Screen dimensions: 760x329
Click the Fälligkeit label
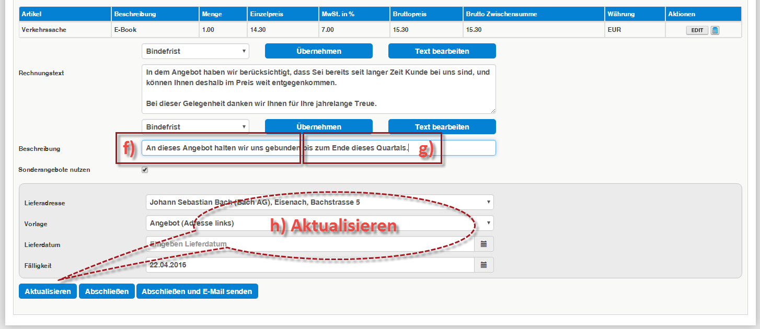pyautogui.click(x=38, y=265)
